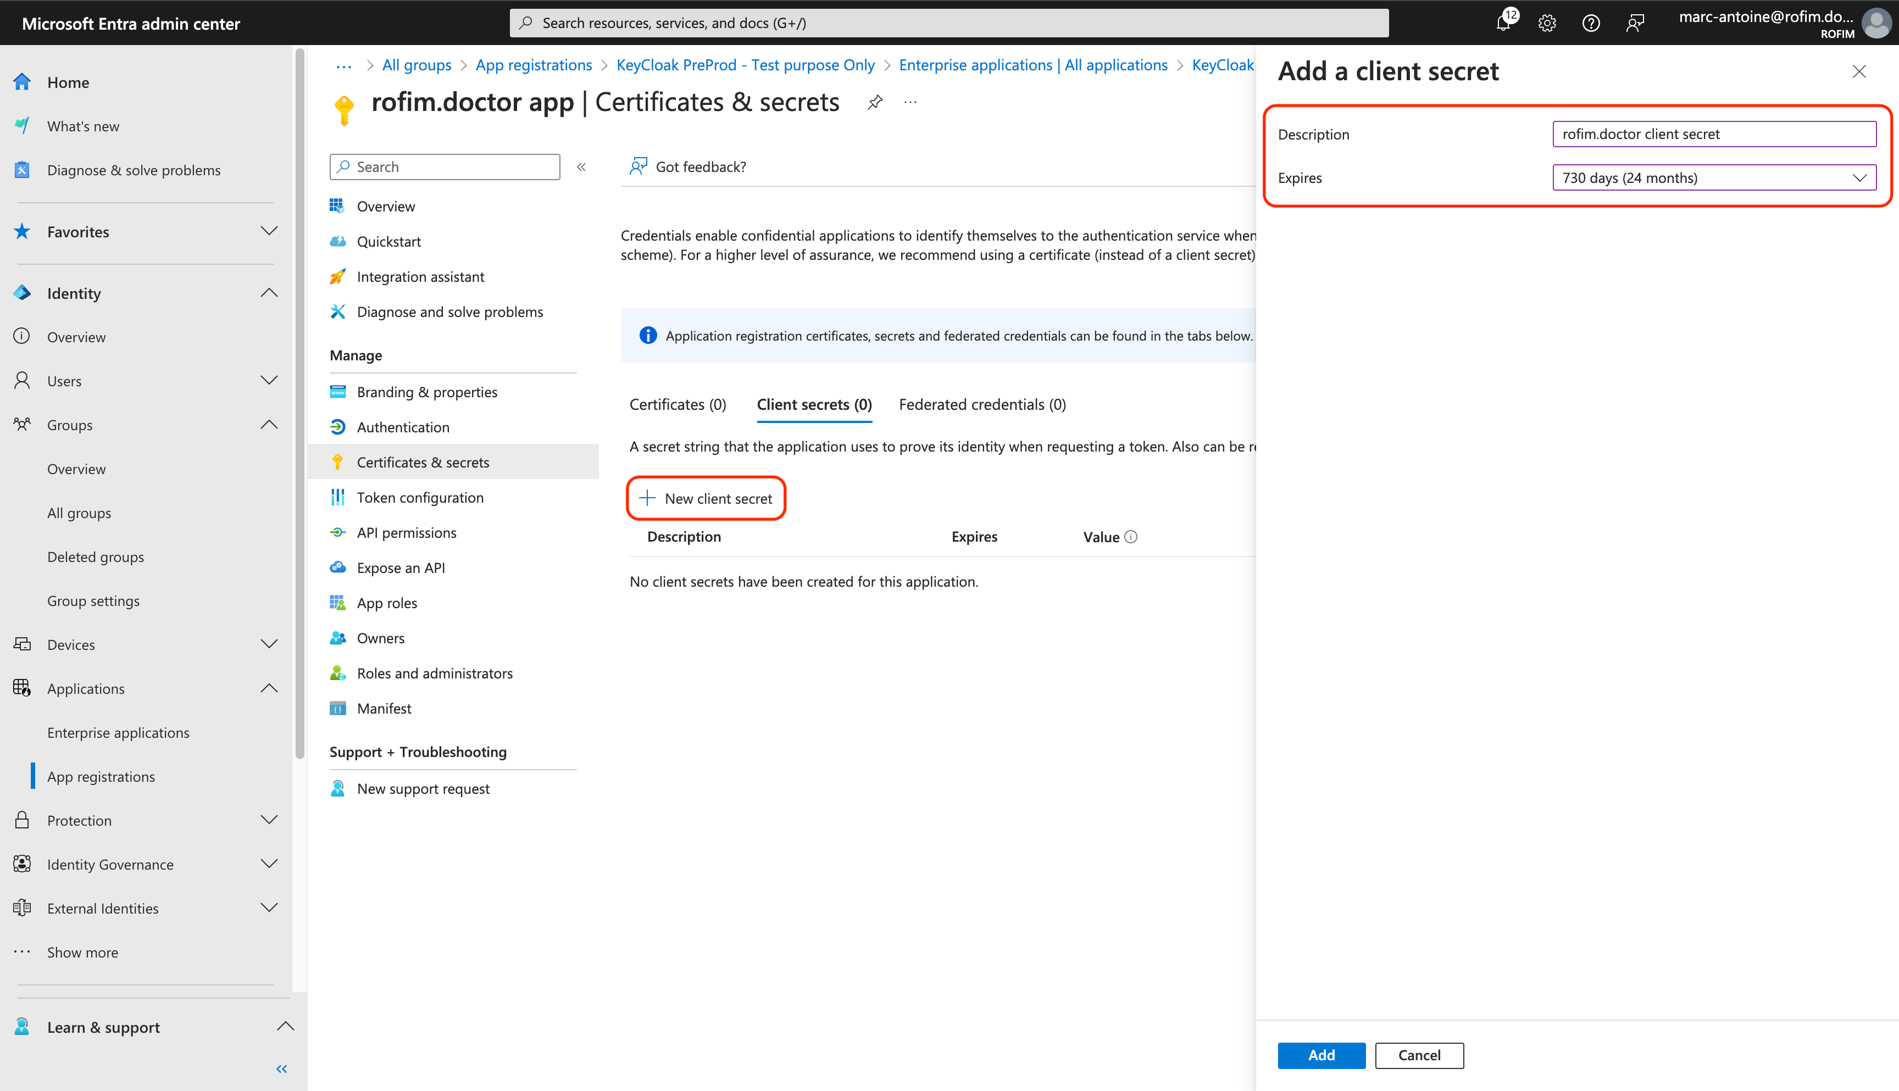Open the notifications bell icon
1899x1091 pixels.
(1503, 23)
